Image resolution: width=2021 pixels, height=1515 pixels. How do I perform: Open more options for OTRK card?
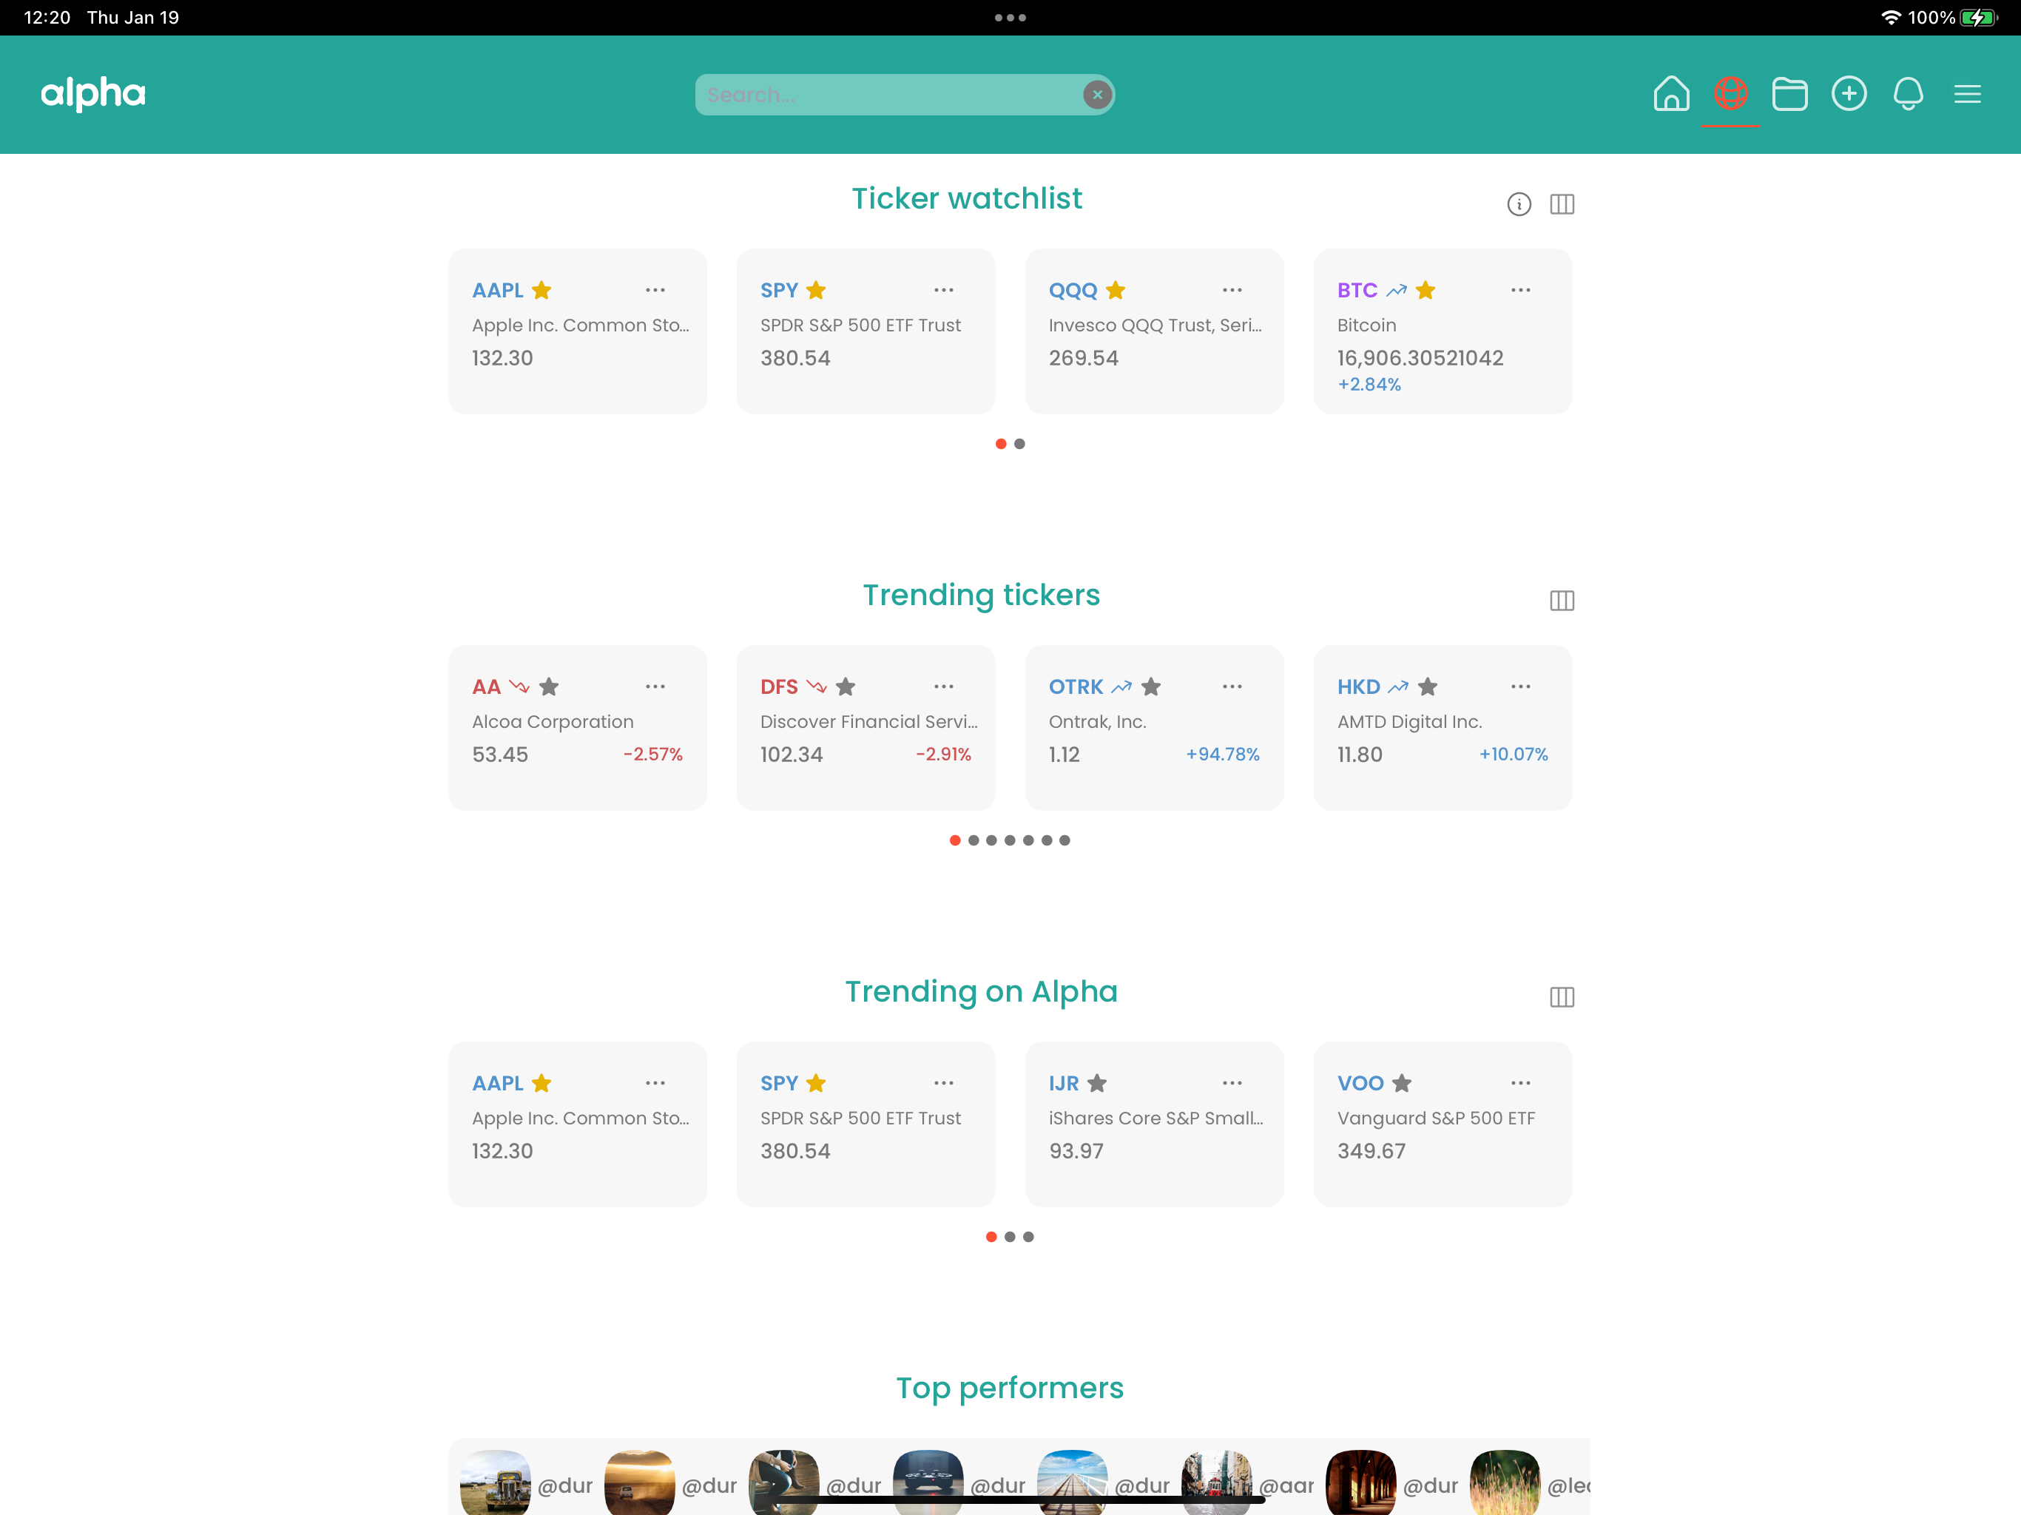(x=1232, y=686)
